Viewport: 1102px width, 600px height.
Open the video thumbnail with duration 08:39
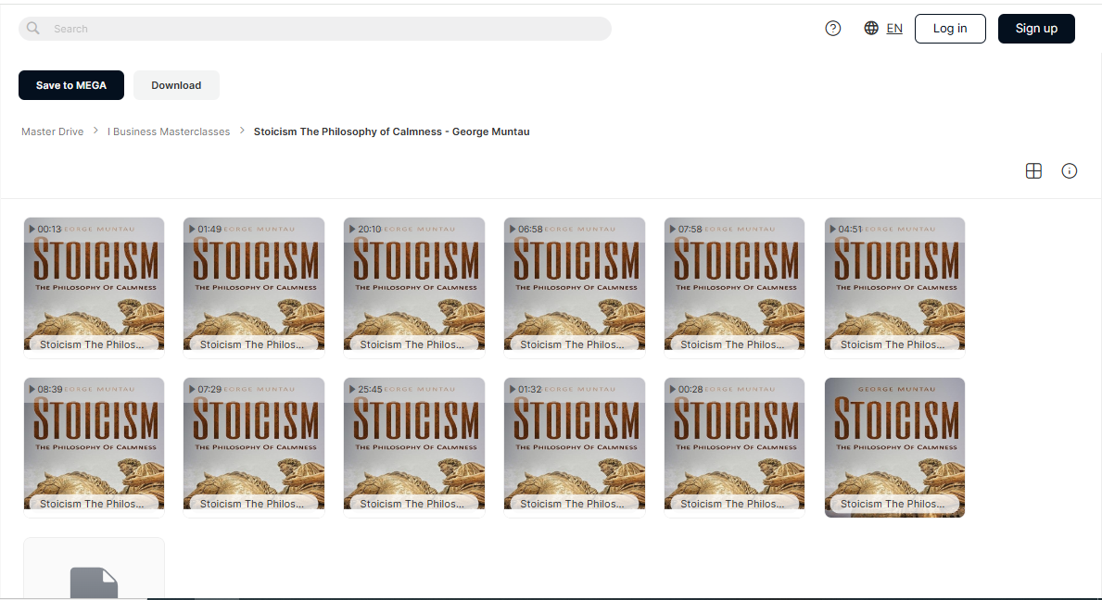click(95, 448)
